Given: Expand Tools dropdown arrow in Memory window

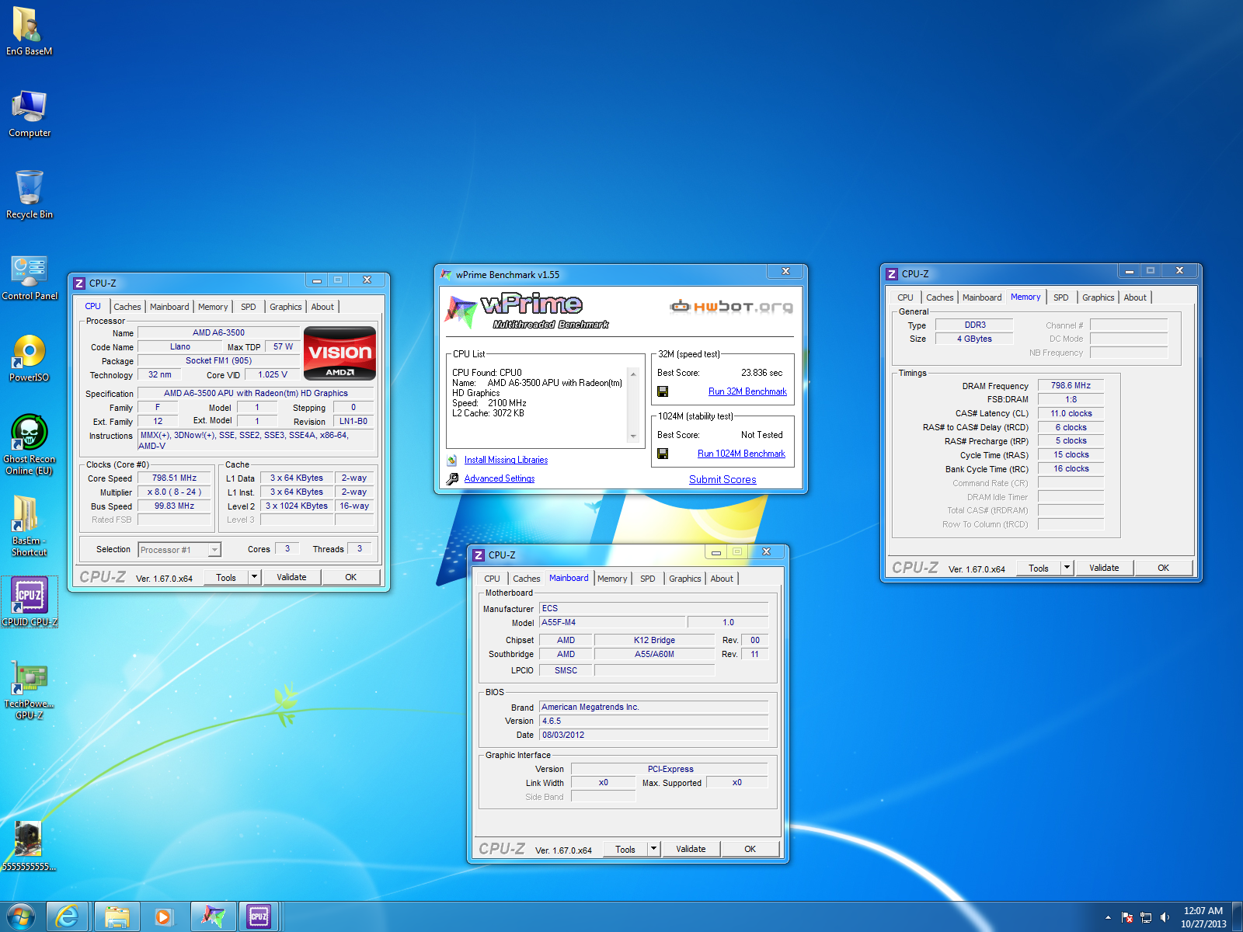Looking at the screenshot, I should (x=1067, y=568).
